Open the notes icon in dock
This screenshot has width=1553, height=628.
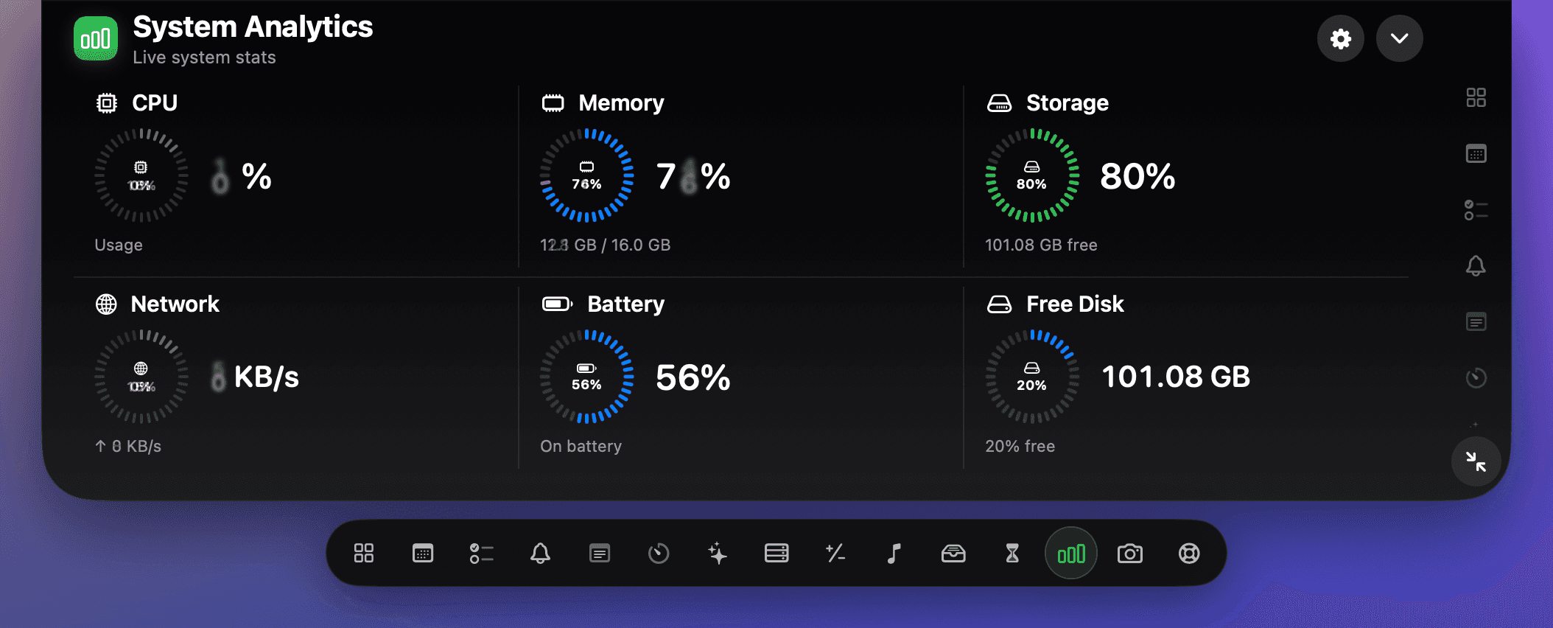point(600,554)
